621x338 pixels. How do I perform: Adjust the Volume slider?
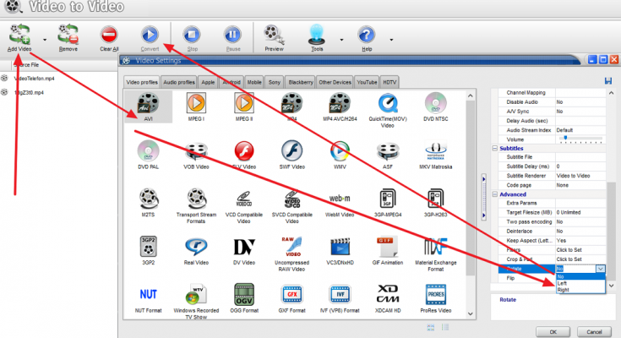(580, 139)
